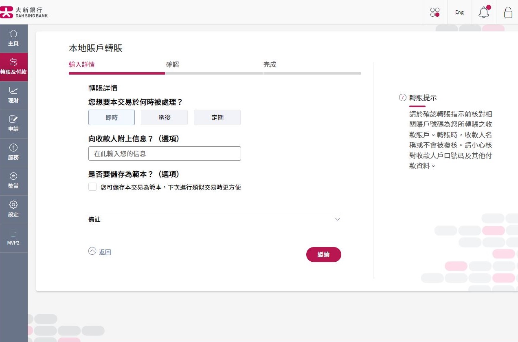Select 定期 processing option

[217, 117]
